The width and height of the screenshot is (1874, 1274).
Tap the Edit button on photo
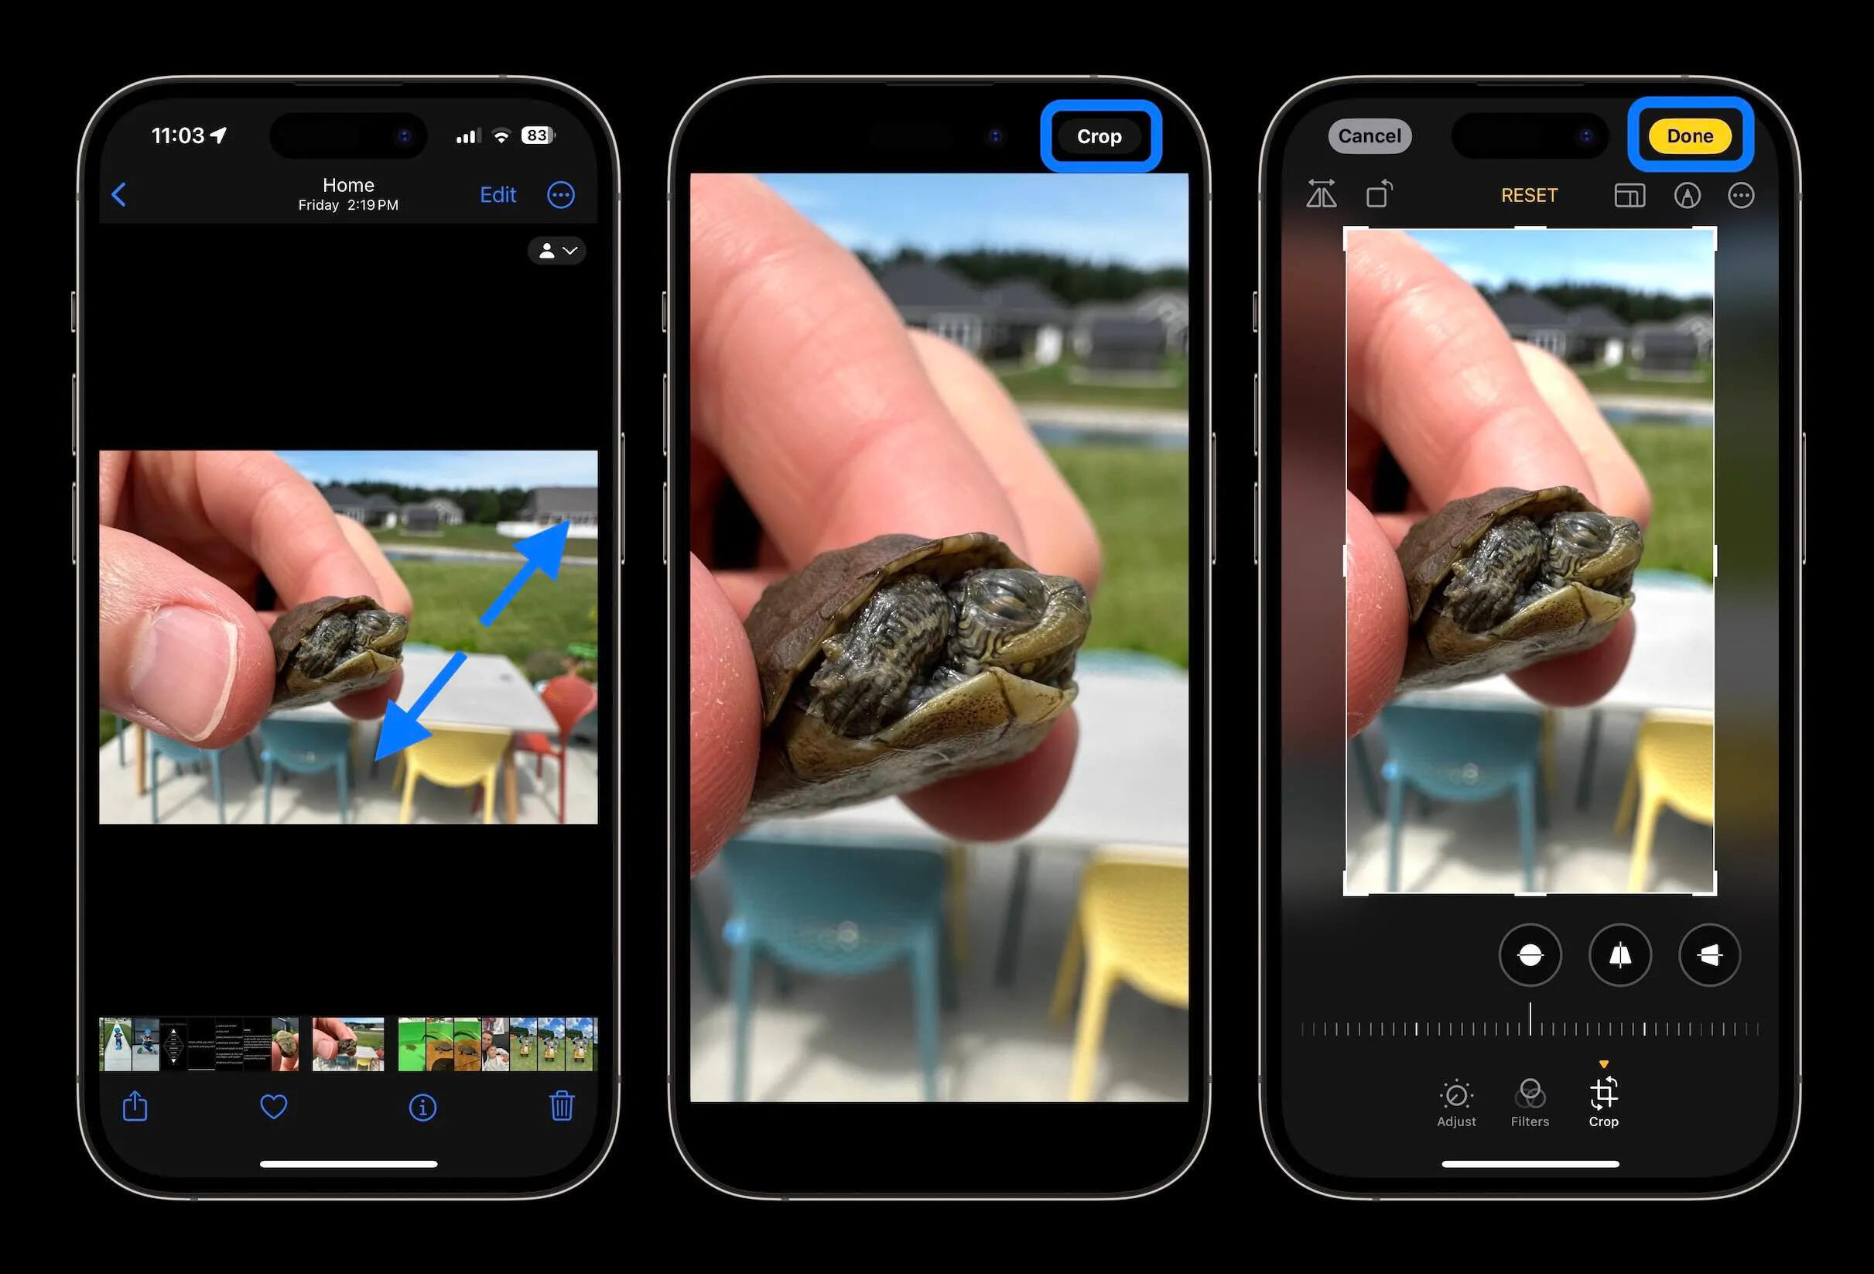click(x=499, y=195)
